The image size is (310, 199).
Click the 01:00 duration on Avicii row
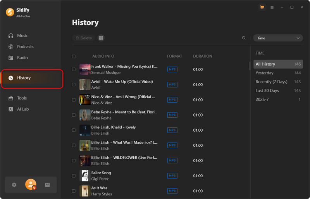click(198, 85)
